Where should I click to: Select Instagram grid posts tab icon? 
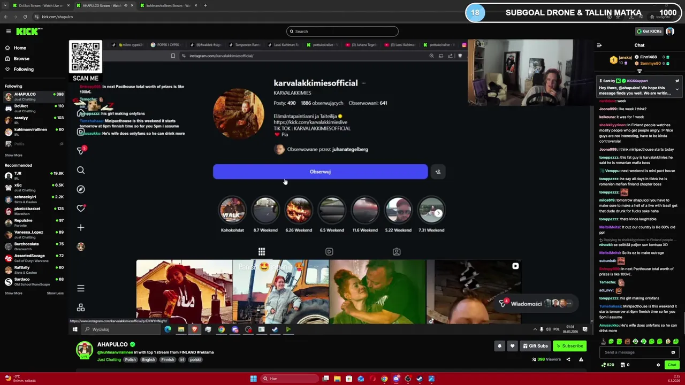(x=262, y=251)
